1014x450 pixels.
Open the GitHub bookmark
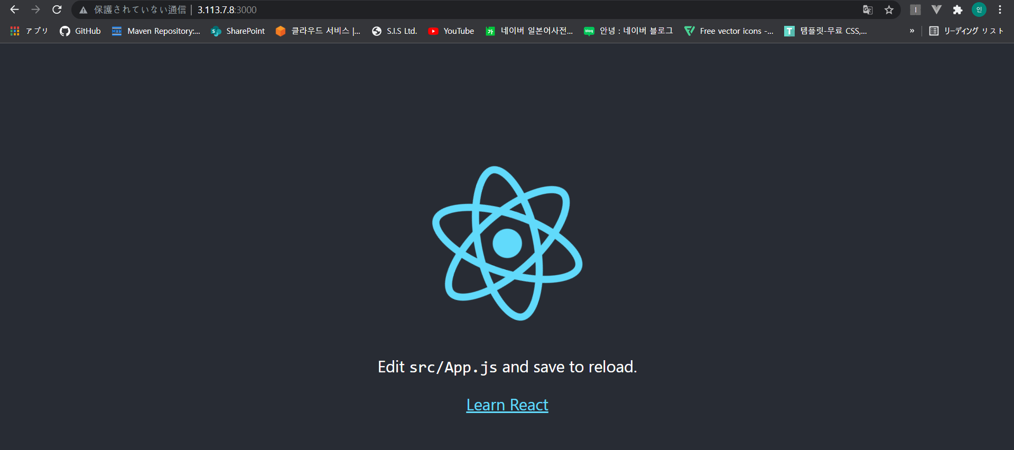coord(80,31)
